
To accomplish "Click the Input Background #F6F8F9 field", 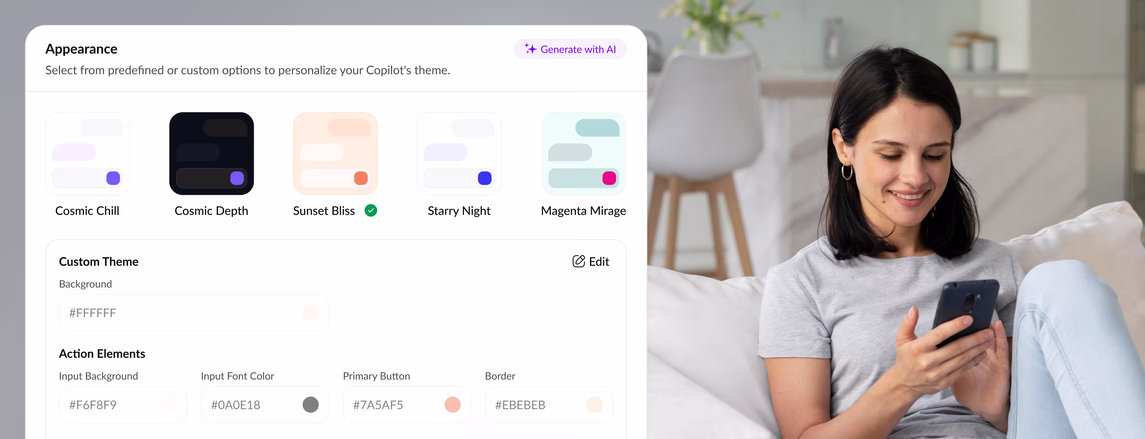I will coord(123,405).
